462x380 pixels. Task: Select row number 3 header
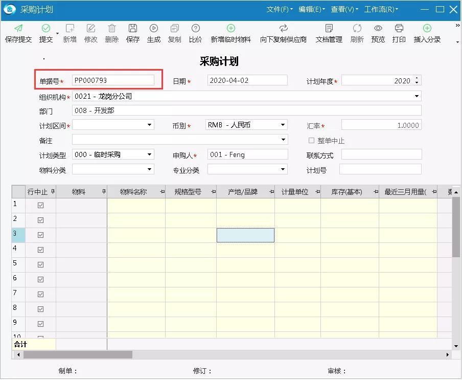pos(18,235)
